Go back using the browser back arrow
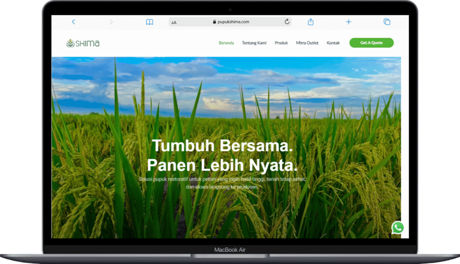The image size is (460, 264). coord(74,22)
